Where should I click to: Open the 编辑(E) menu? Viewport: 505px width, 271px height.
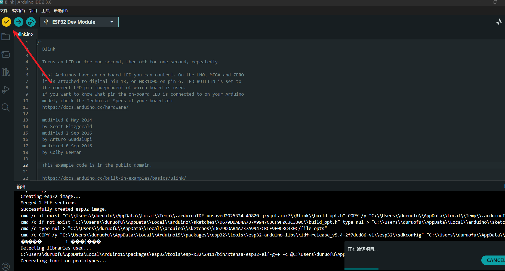[18, 11]
